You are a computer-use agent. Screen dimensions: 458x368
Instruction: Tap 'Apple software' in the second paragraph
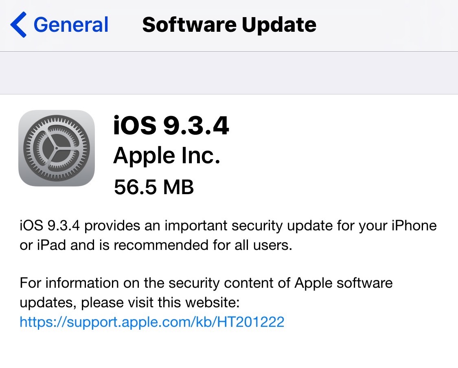[344, 283]
